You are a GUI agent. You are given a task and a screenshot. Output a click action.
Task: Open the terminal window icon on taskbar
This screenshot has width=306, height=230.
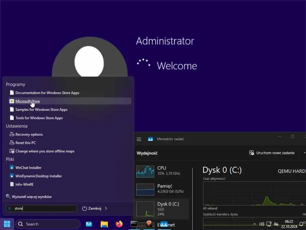tap(134, 224)
